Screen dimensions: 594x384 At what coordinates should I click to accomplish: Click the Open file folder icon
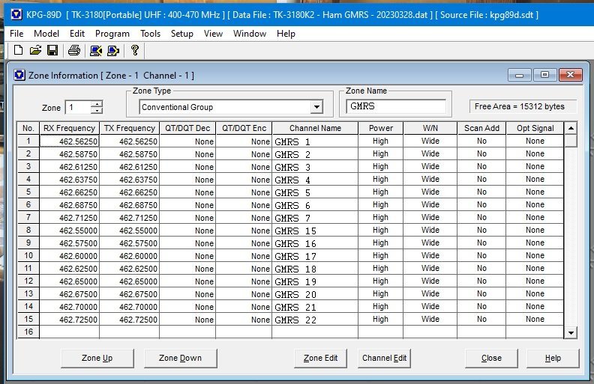[x=35, y=50]
